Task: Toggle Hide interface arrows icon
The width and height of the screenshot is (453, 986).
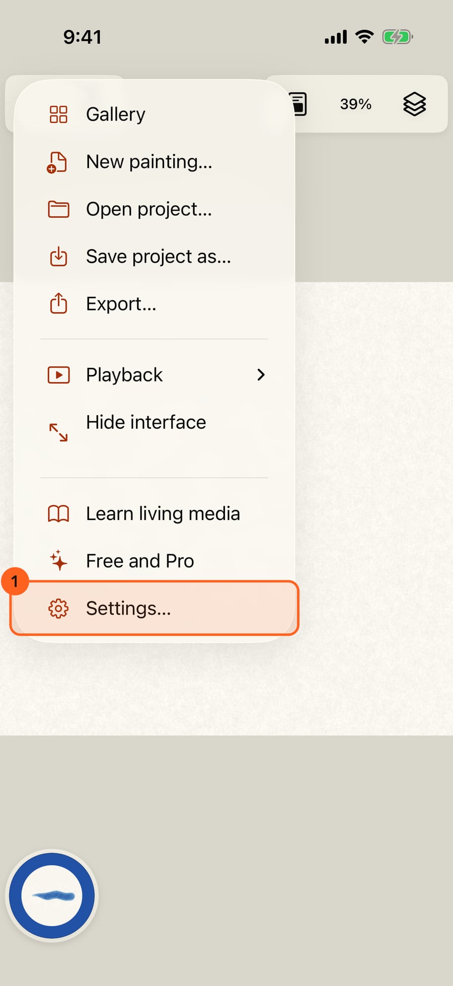Action: point(58,432)
